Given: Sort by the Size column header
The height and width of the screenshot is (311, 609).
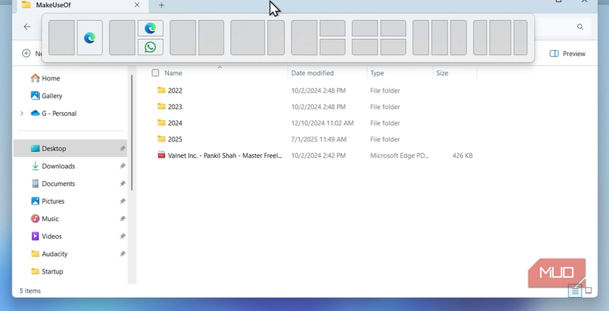Looking at the screenshot, I should point(442,73).
